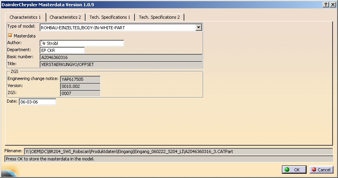
Task: Click the 'ZGS:' field label
Action: (12, 93)
